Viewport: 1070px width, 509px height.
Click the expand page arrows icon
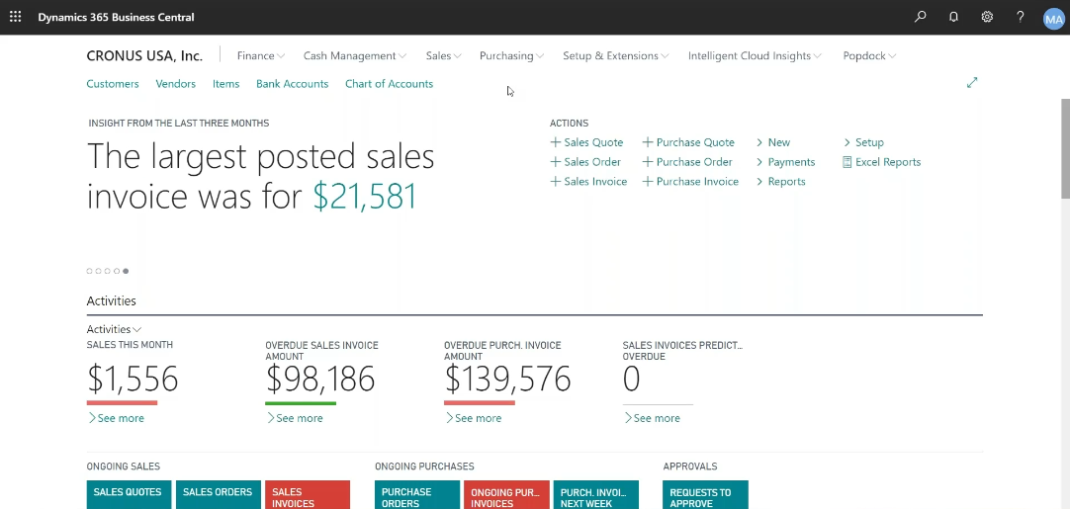pos(972,83)
